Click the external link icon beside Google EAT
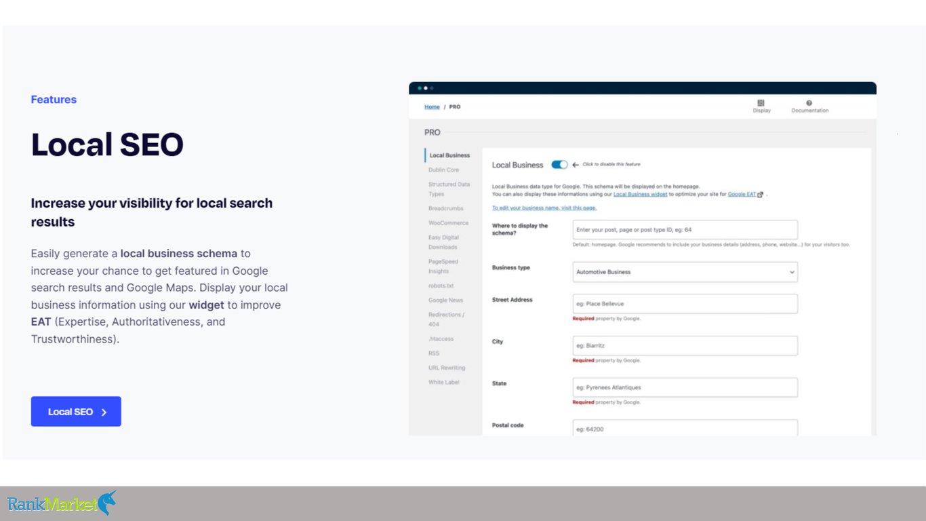This screenshot has width=926, height=521. 761,195
